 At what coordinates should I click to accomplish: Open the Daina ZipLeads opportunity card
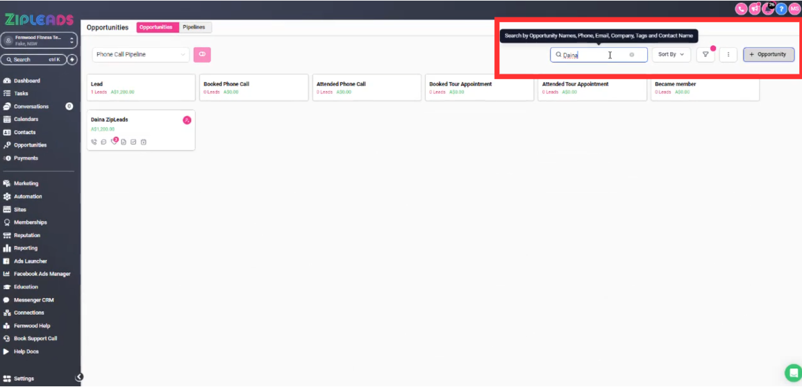(x=141, y=130)
